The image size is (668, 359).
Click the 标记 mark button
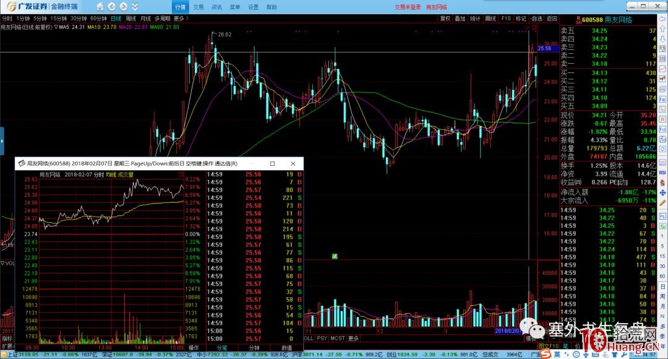521,19
